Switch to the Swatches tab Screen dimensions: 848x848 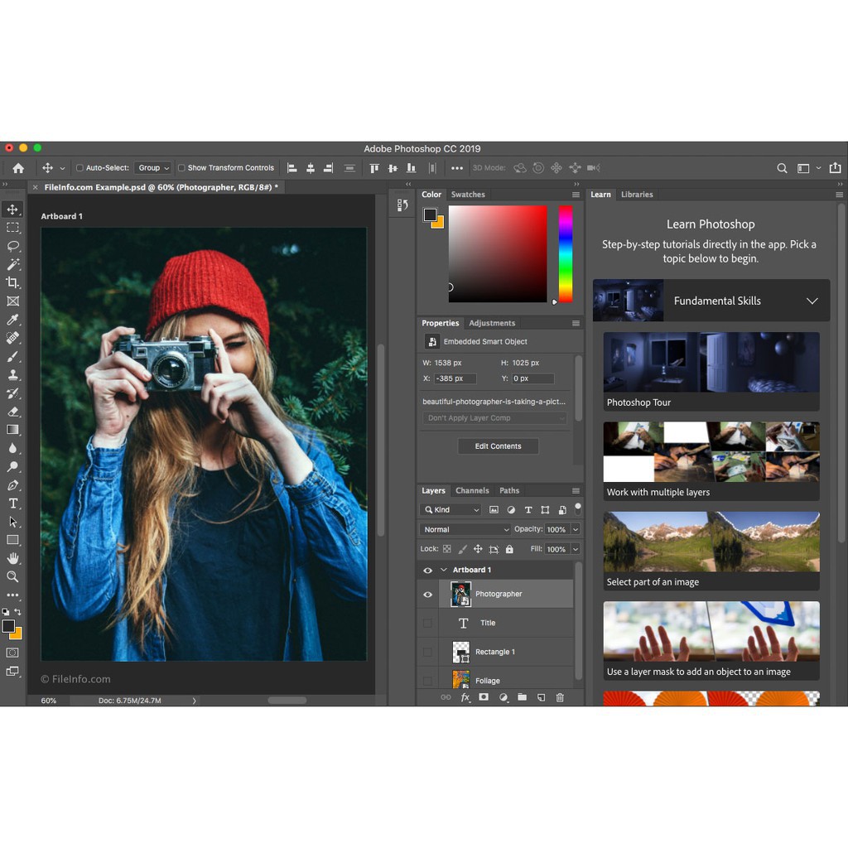(x=468, y=195)
